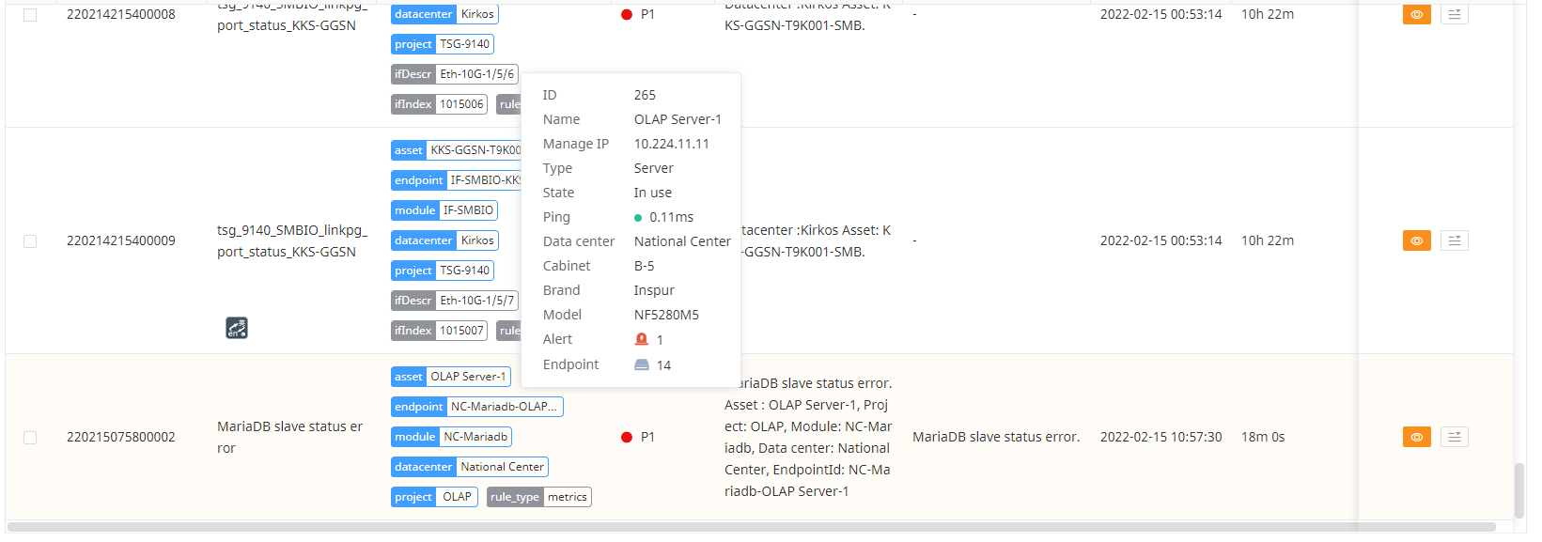Select checkbox for alert 220214215400008
The image size is (1542, 542).
30,15
